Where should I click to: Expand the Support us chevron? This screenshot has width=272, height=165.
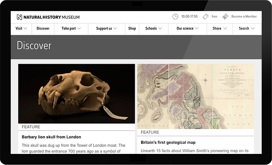pos(115,28)
